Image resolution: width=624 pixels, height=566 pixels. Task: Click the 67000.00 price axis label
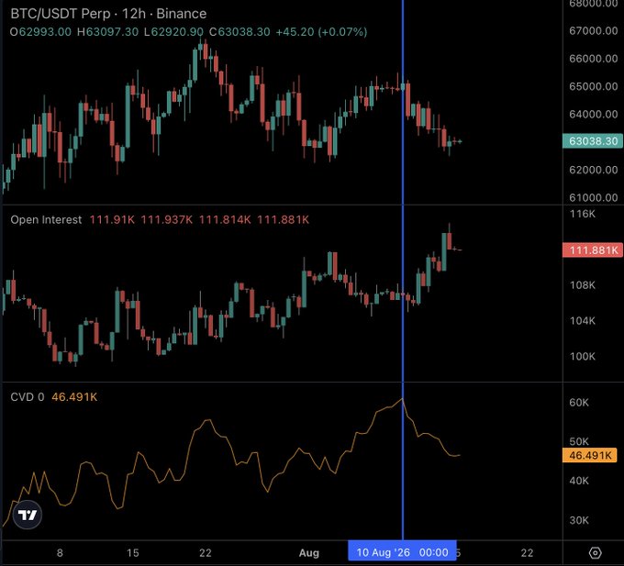(593, 30)
